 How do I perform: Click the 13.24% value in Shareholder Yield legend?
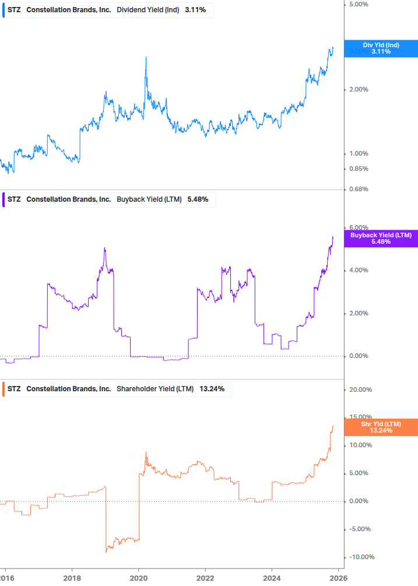point(212,389)
